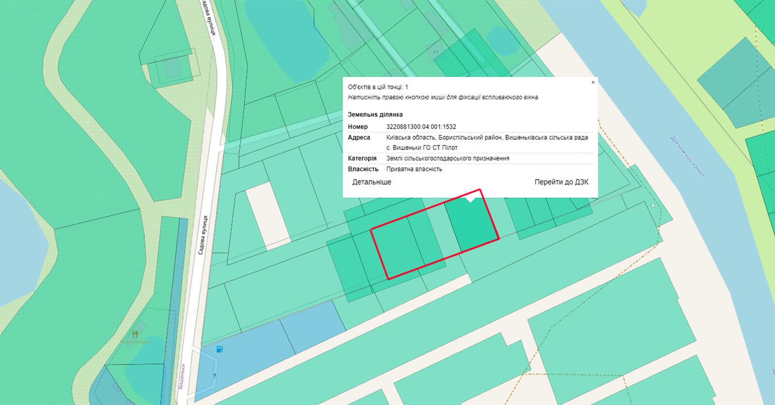Click the Земельна ділянка heading in popup
The image size is (775, 405).
point(375,115)
